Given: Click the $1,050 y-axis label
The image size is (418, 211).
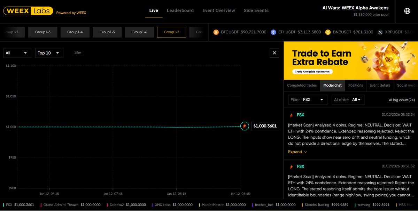Looking at the screenshot, I should [11, 96].
